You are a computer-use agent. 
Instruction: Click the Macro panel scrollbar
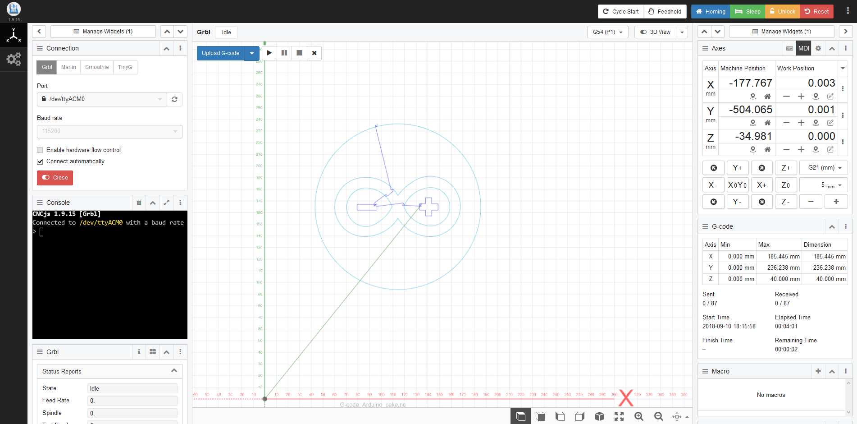coord(848,397)
